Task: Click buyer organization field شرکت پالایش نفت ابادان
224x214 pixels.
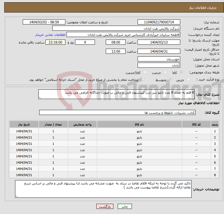Action: tap(116, 28)
